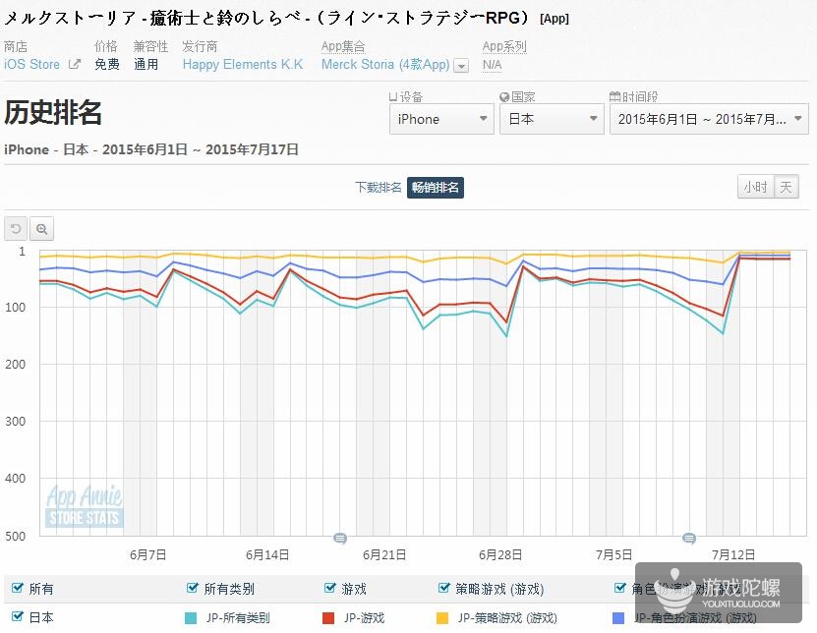This screenshot has width=817, height=633.
Task: Toggle the 所有 checkbox
Action: [x=17, y=589]
